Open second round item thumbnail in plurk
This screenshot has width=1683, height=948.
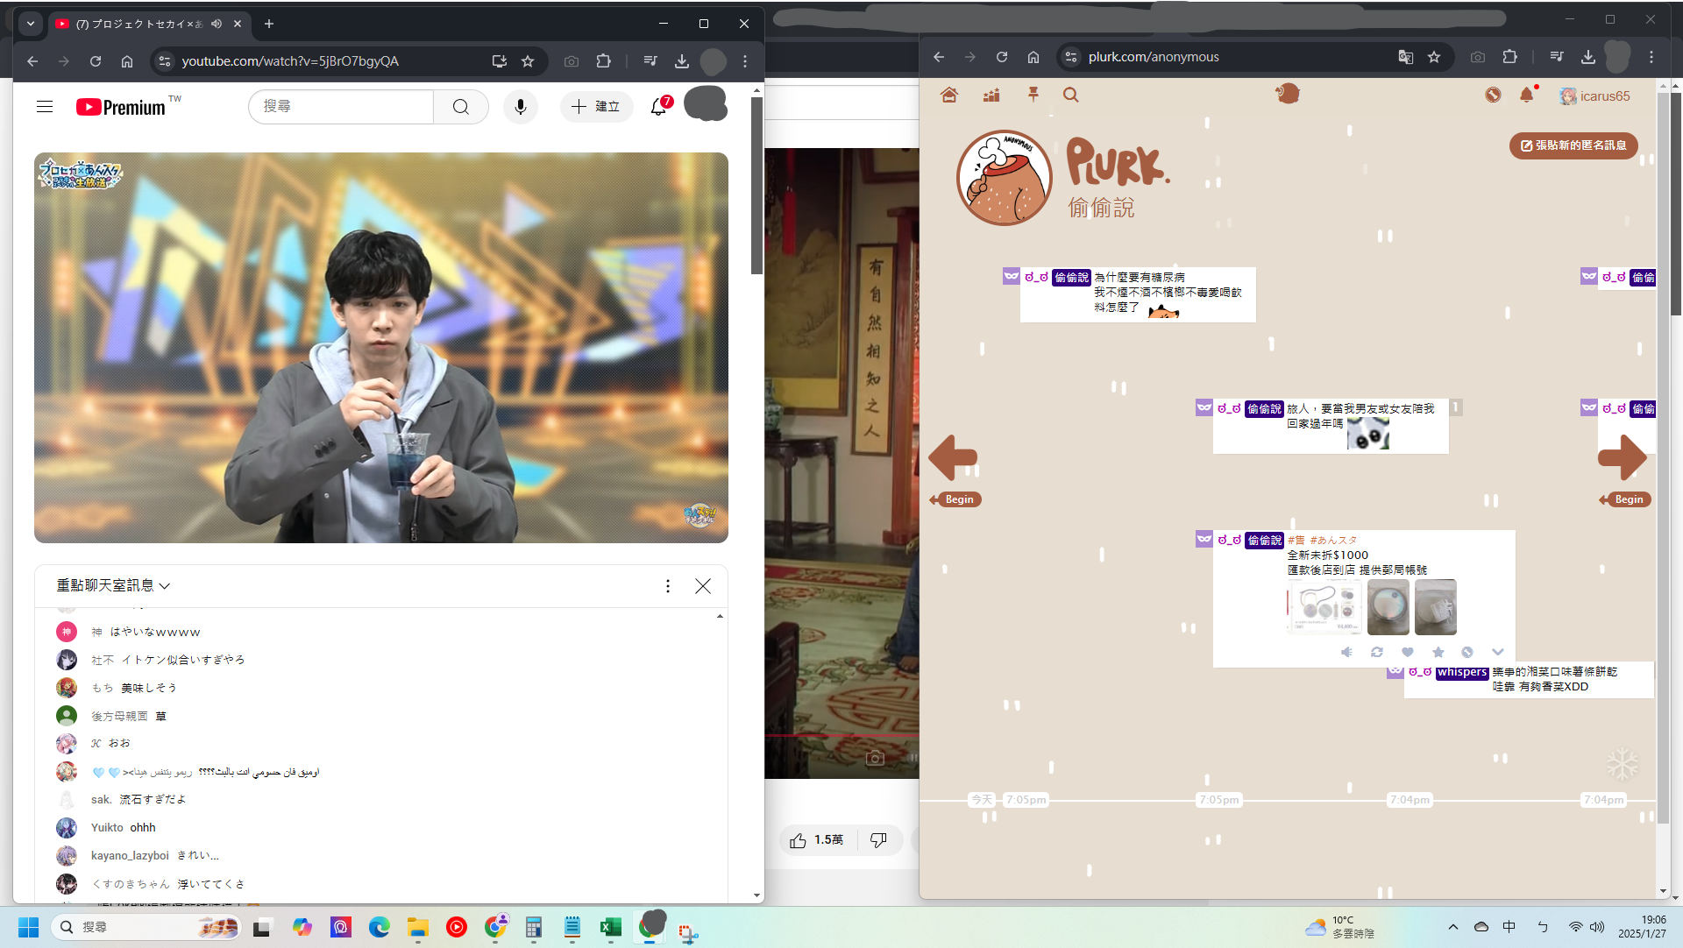[x=1388, y=606]
